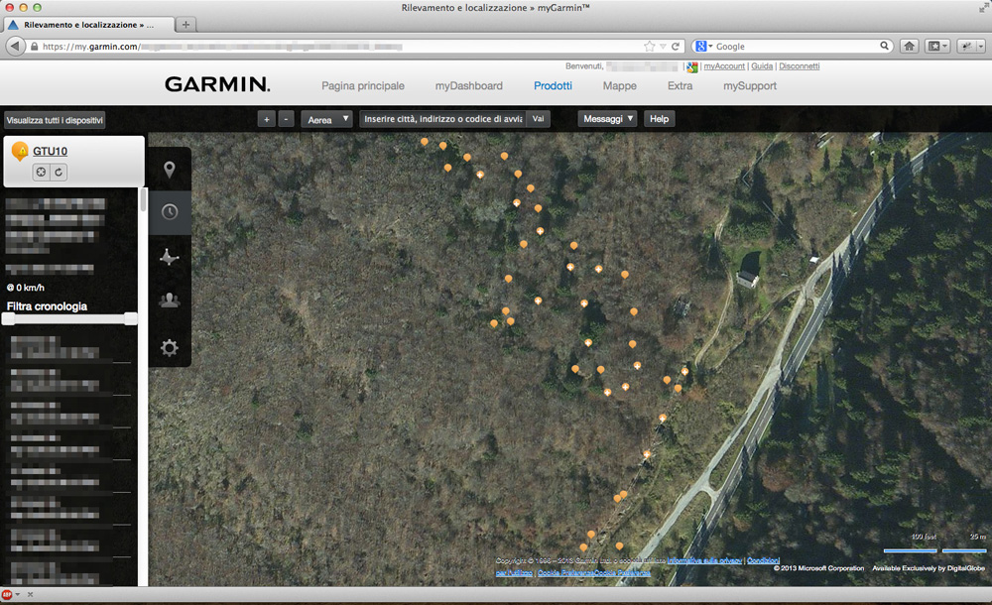This screenshot has height=605, width=992.
Task: Click the Disconnetti link
Action: click(x=799, y=65)
